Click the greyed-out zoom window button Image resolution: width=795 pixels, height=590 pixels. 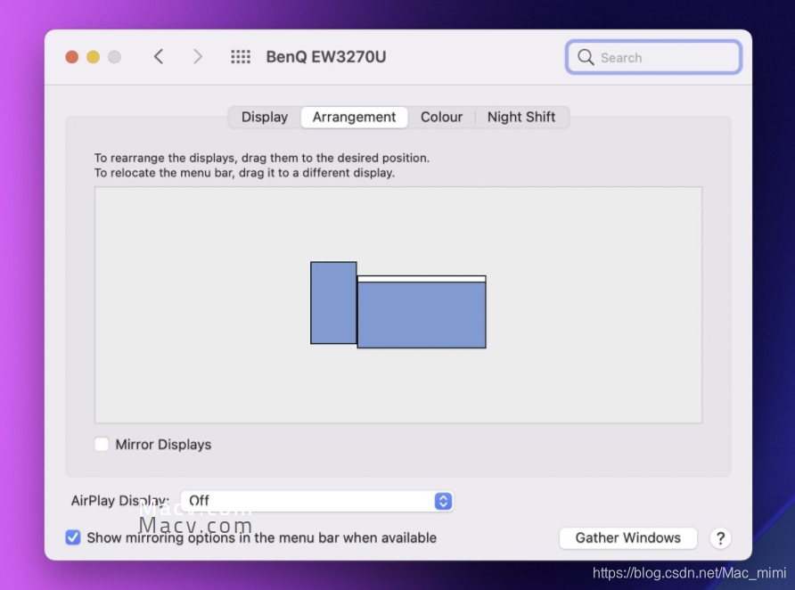[x=115, y=57]
